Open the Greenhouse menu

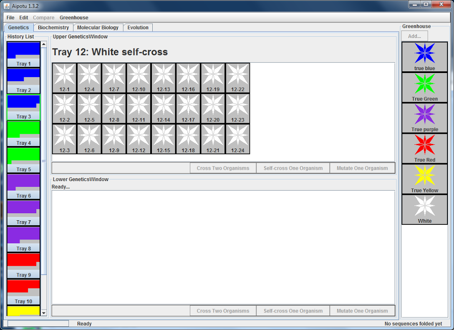(74, 18)
